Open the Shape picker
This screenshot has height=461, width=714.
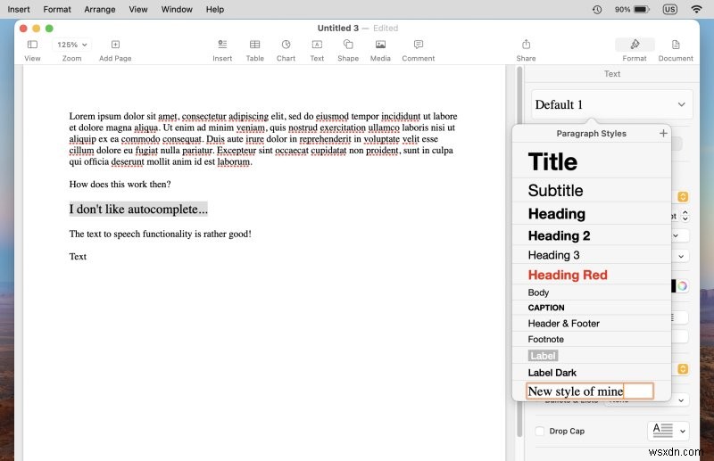coord(348,45)
